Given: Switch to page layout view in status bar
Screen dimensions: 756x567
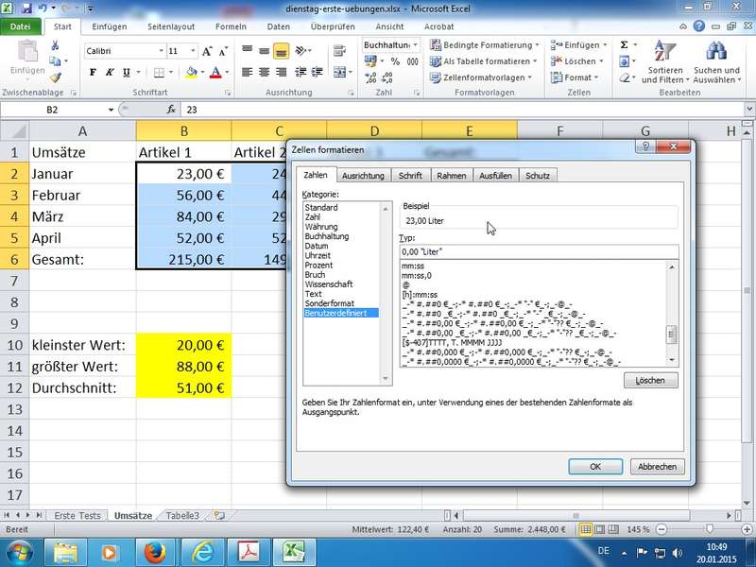Looking at the screenshot, I should coord(601,529).
